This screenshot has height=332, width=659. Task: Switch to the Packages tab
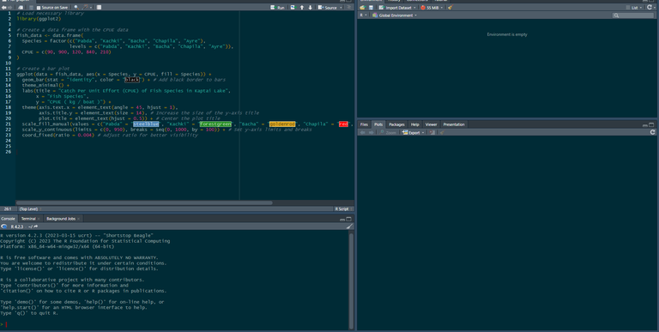click(x=396, y=124)
